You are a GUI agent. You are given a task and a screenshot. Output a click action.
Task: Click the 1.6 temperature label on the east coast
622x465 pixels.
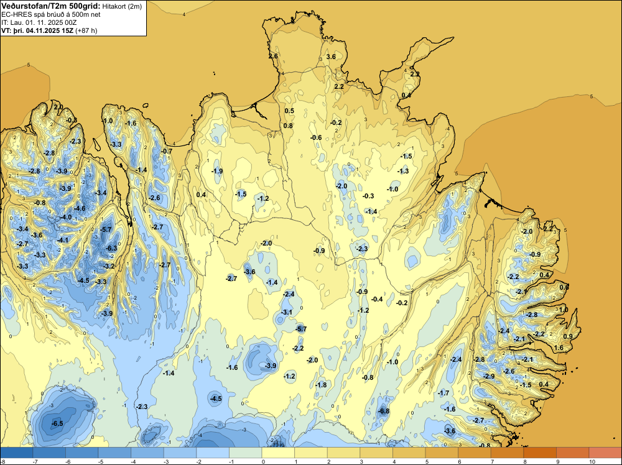coord(559,348)
